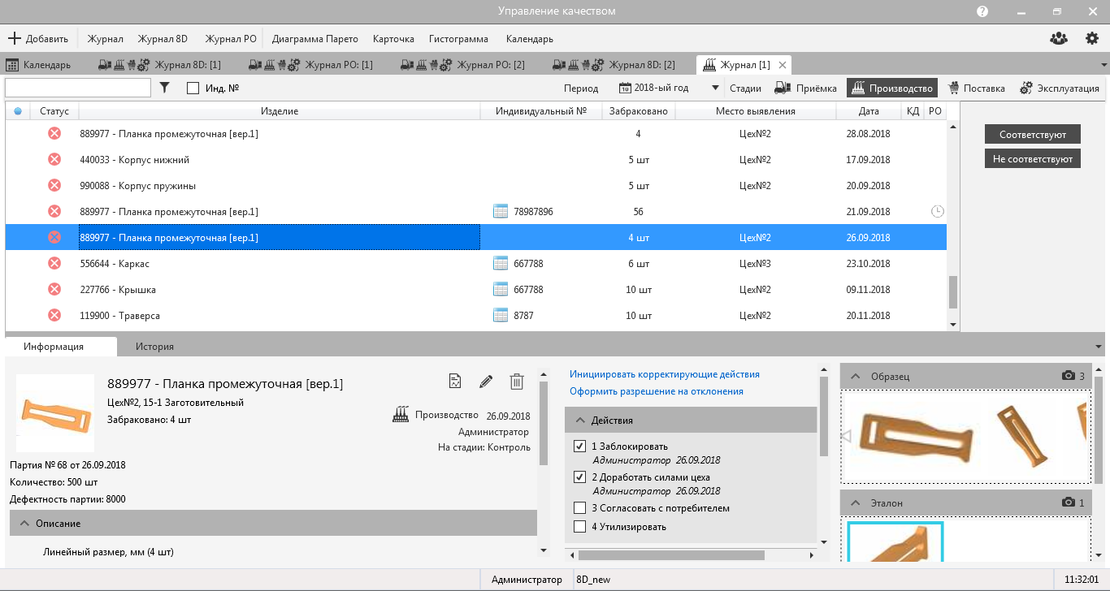Click the filter funnel icon

pos(164,88)
